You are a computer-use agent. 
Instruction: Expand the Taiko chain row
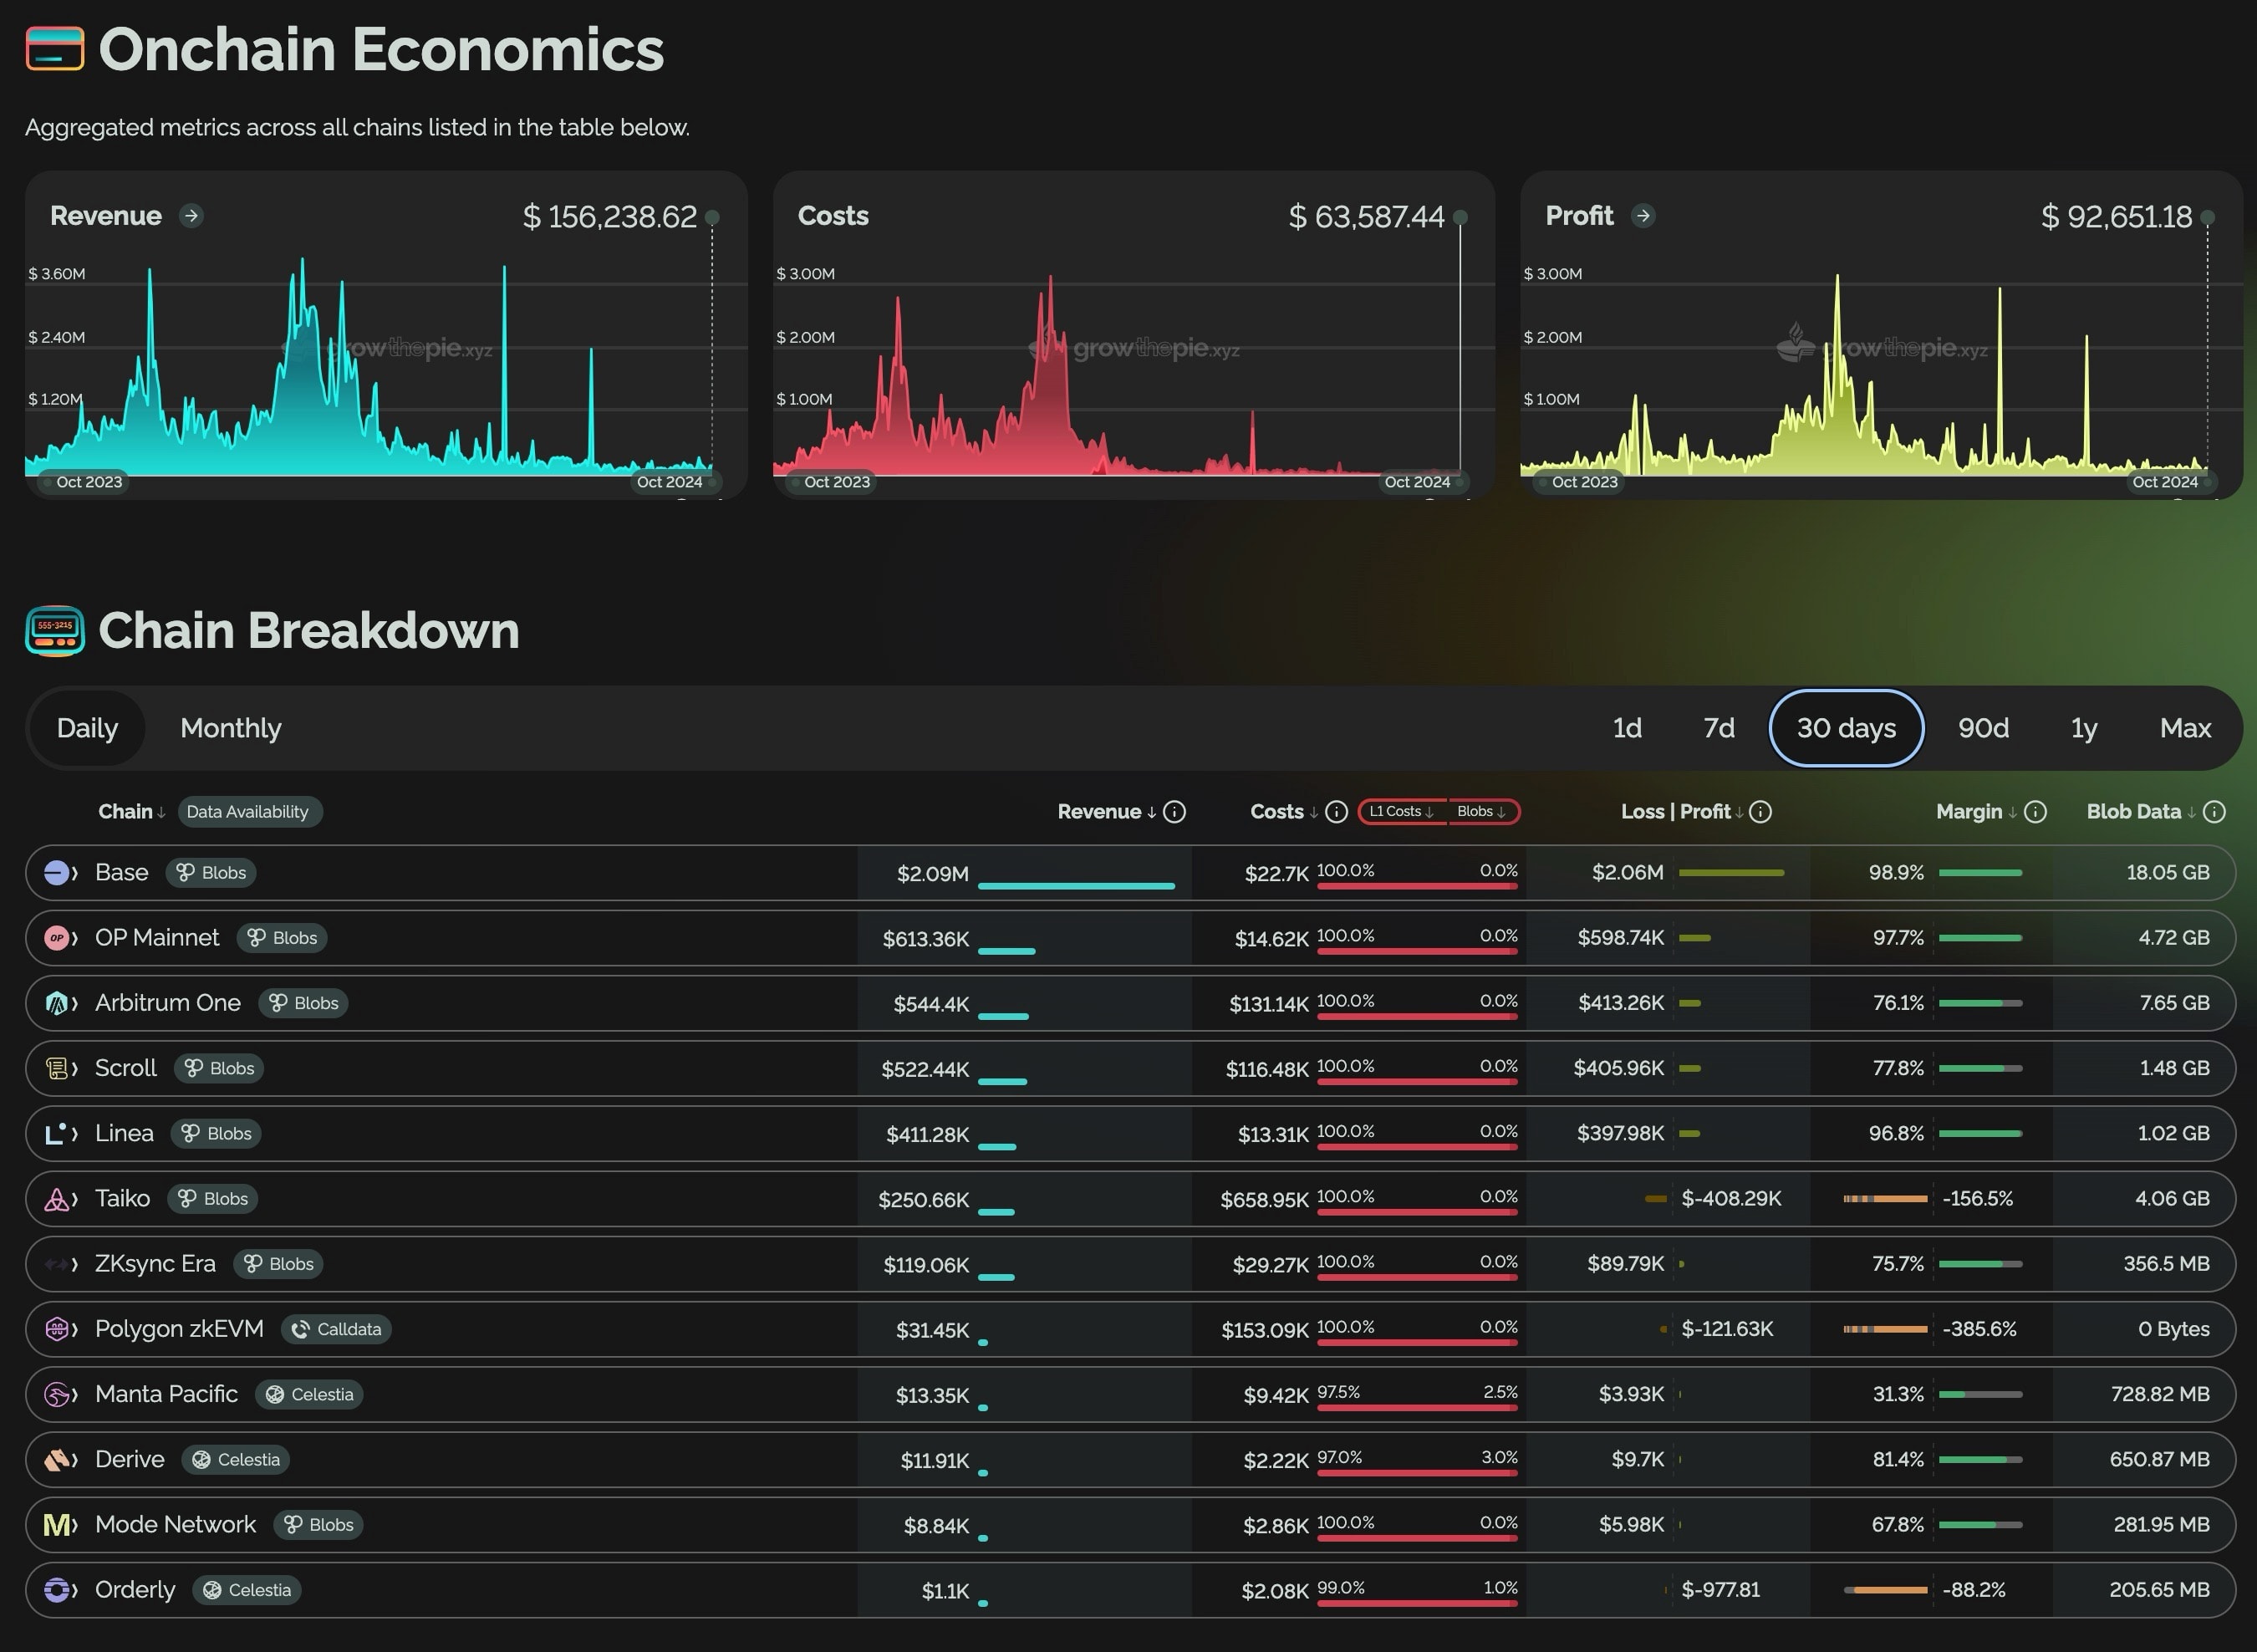tap(74, 1199)
